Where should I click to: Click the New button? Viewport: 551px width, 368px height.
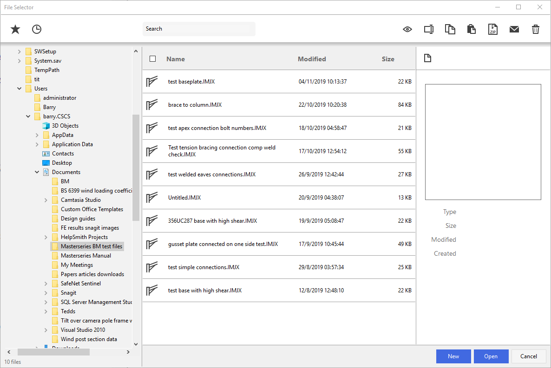[x=453, y=356]
